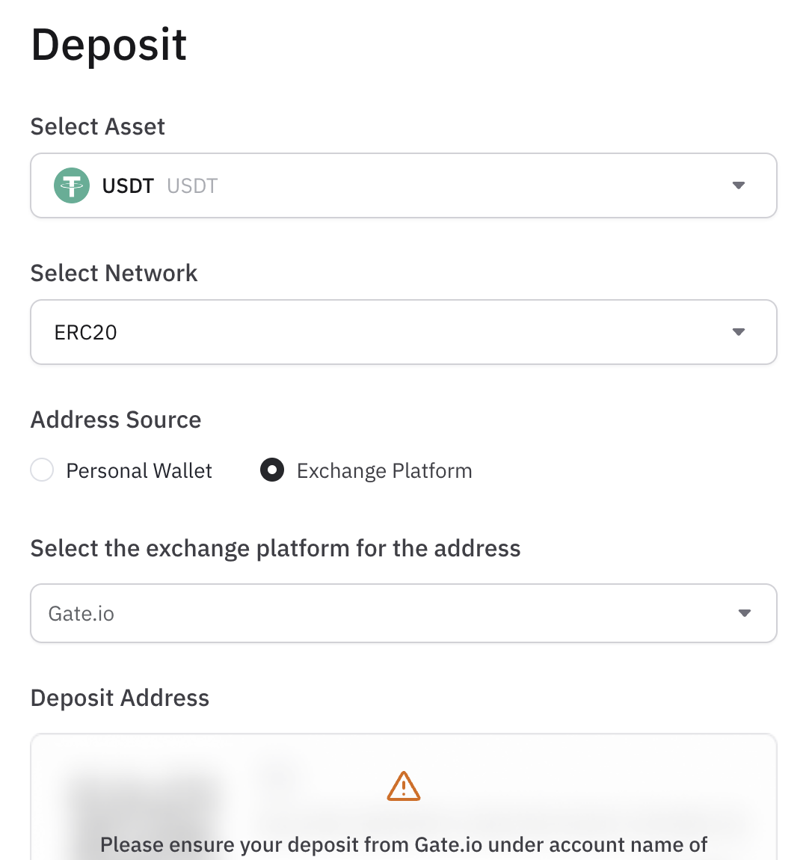Click the Deposit Address section header

(120, 697)
